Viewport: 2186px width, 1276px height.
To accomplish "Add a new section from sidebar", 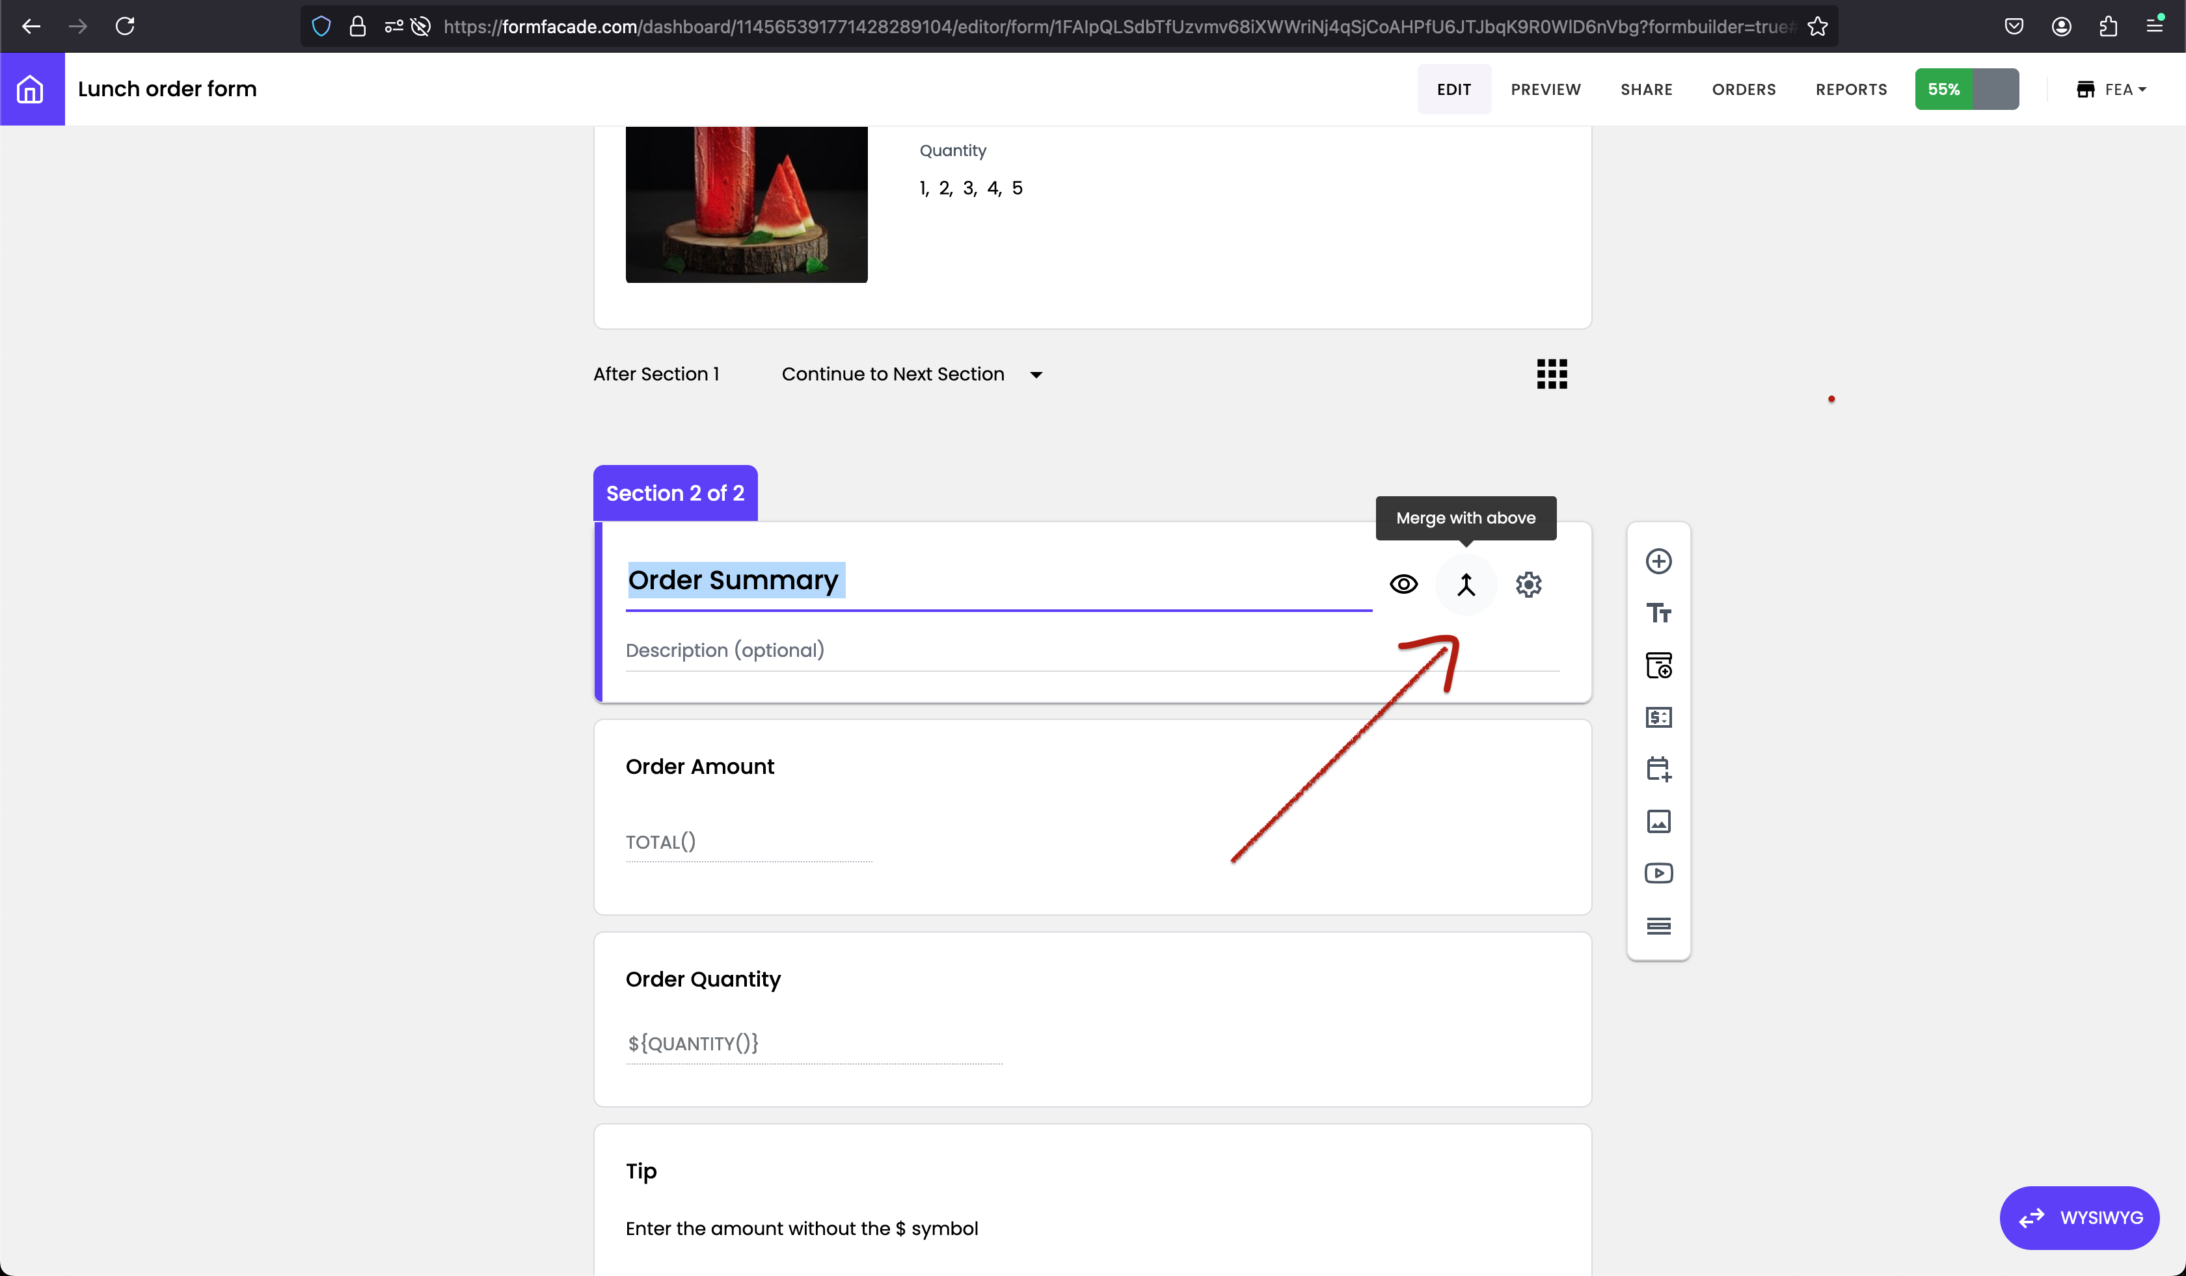I will pyautogui.click(x=1658, y=926).
